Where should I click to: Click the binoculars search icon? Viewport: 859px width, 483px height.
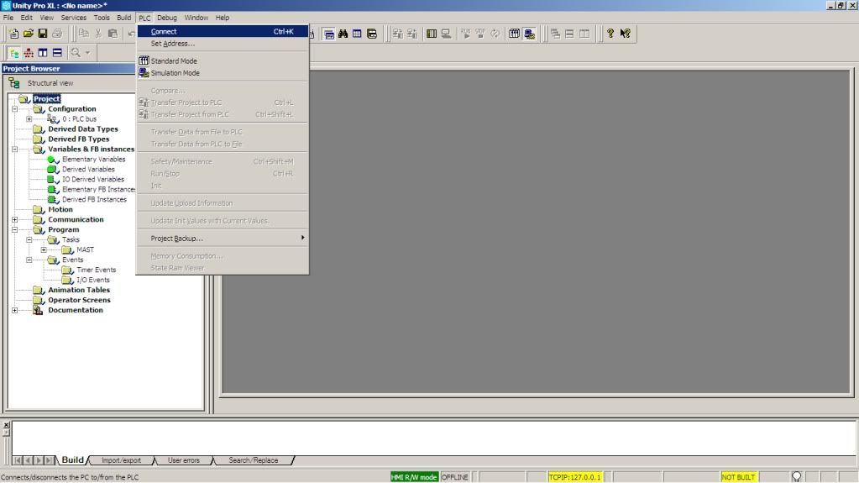343,34
